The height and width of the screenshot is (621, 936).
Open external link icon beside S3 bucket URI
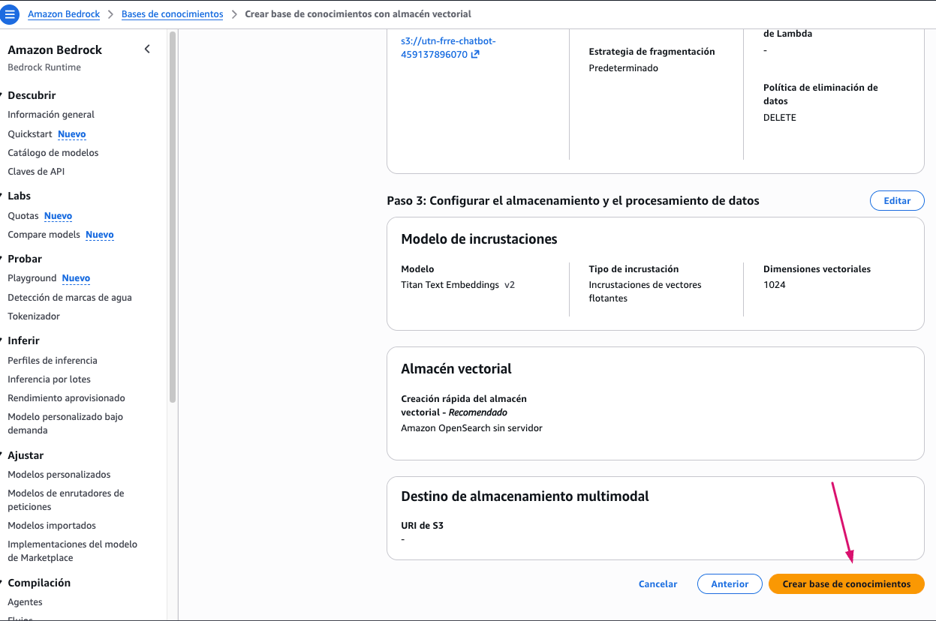click(474, 55)
